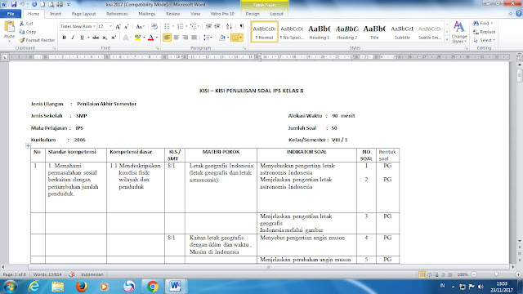Click the Center alignment icon

coord(176,38)
